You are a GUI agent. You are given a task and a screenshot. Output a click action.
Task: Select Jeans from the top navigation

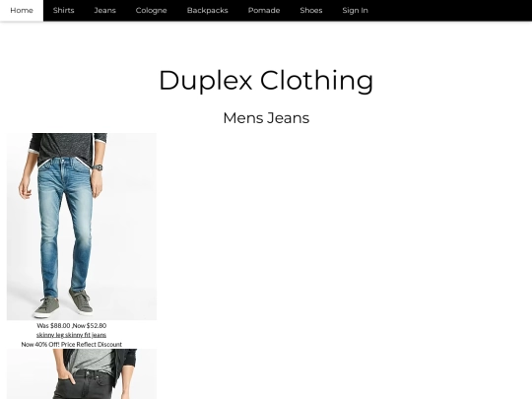click(104, 10)
